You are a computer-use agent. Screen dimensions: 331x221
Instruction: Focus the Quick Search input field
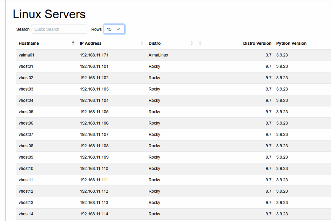59,29
